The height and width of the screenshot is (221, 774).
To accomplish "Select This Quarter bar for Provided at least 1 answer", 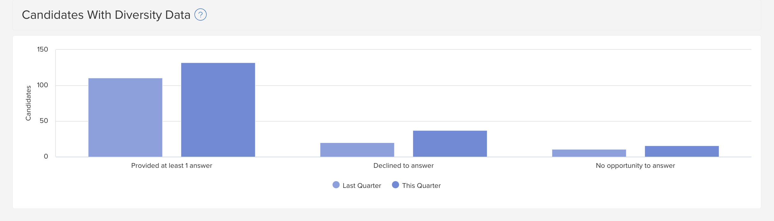I will pos(218,110).
